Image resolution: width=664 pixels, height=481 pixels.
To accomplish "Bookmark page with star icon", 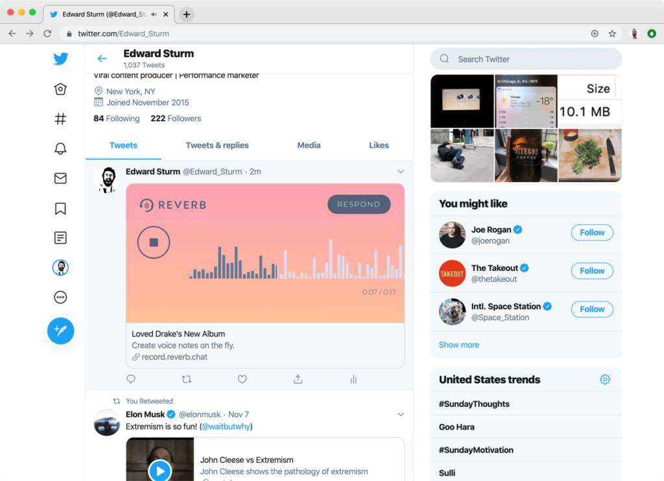I will coord(612,34).
